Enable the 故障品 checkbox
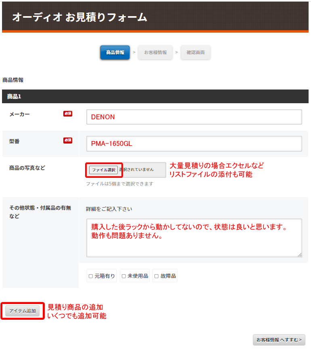Viewport: 311px width, 350px height. pyautogui.click(x=157, y=276)
